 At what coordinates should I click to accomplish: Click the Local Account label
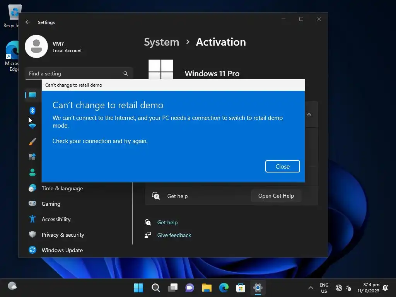67,51
